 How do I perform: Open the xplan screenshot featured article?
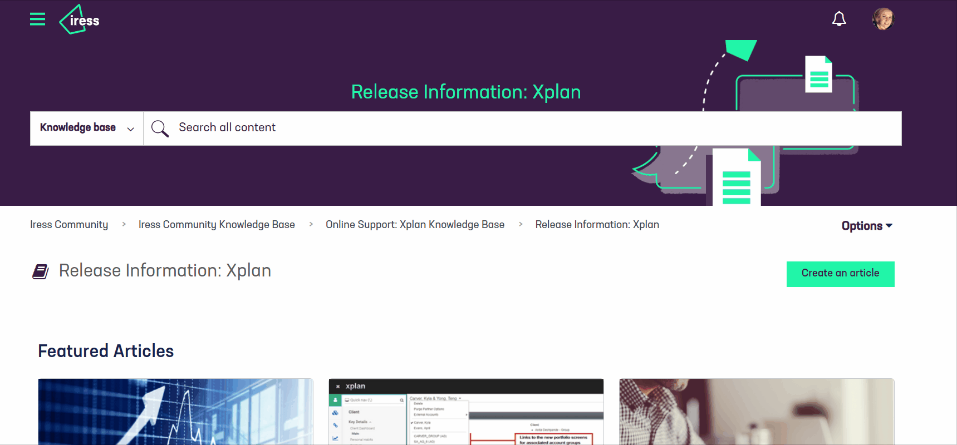(x=466, y=412)
